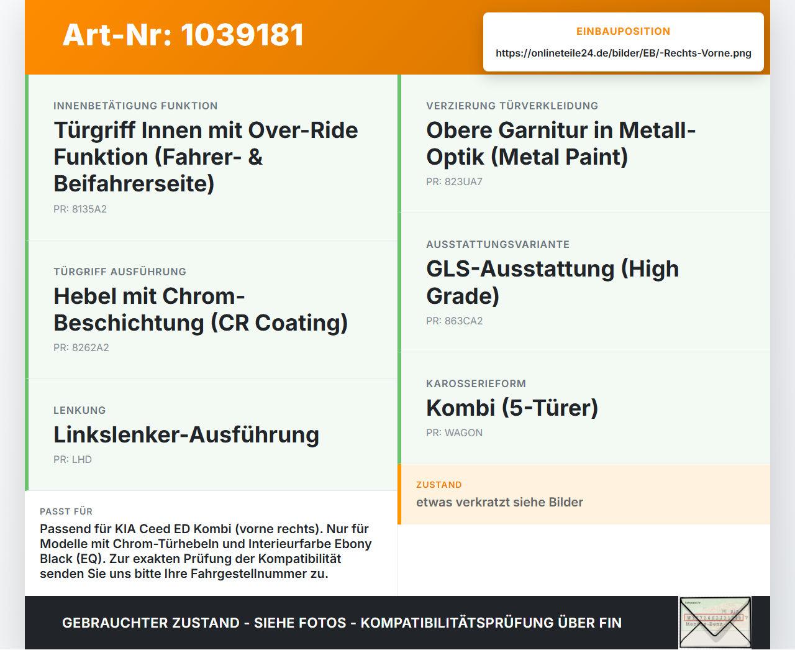Click the 'Passend für KIA Ceed ED Kombi' paragraph

pyautogui.click(x=206, y=551)
